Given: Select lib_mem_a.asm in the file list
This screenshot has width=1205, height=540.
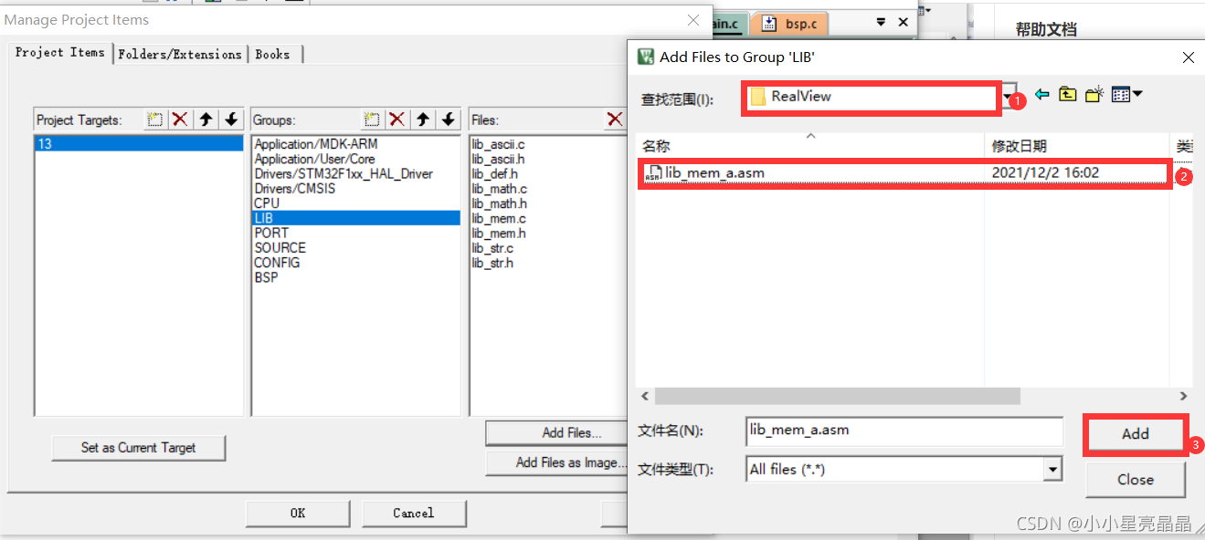Looking at the screenshot, I should click(904, 172).
